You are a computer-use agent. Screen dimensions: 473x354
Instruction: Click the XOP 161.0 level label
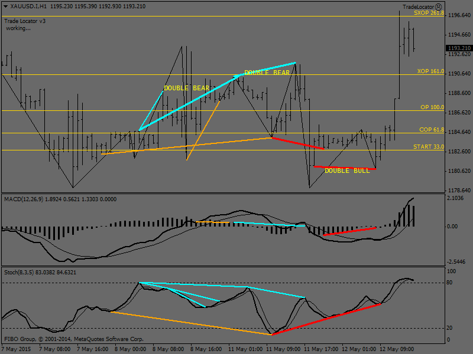[430, 71]
